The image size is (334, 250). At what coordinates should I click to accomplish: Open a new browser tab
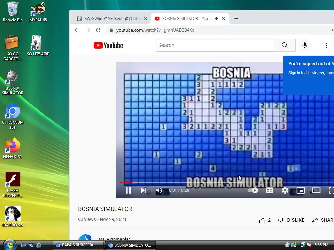pyautogui.click(x=236, y=19)
